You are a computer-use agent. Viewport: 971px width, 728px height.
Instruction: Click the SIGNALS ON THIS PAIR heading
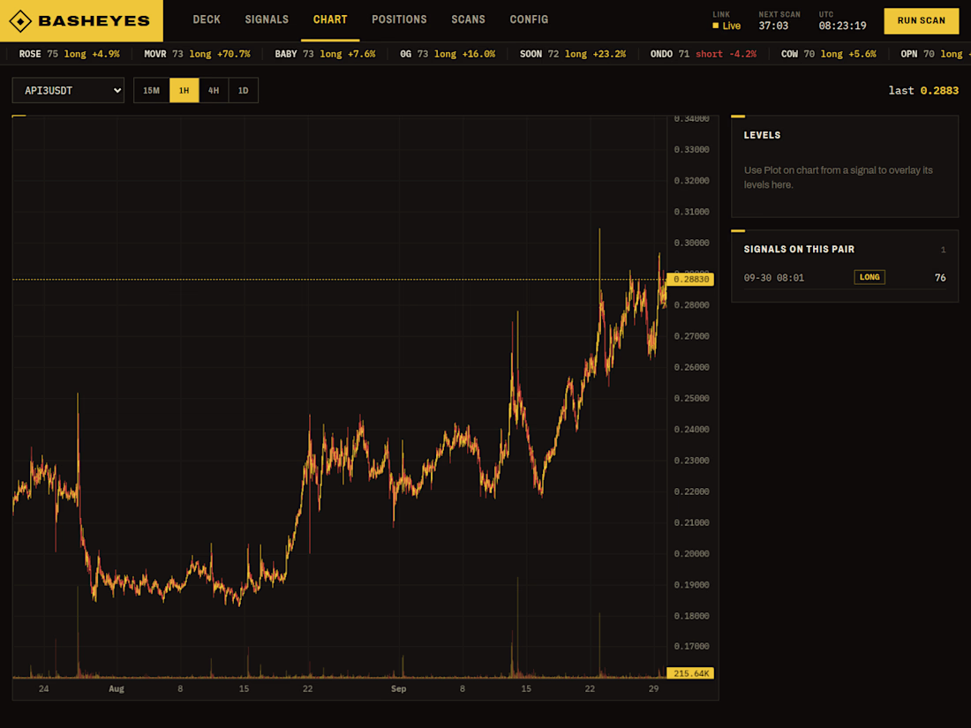pyautogui.click(x=799, y=249)
